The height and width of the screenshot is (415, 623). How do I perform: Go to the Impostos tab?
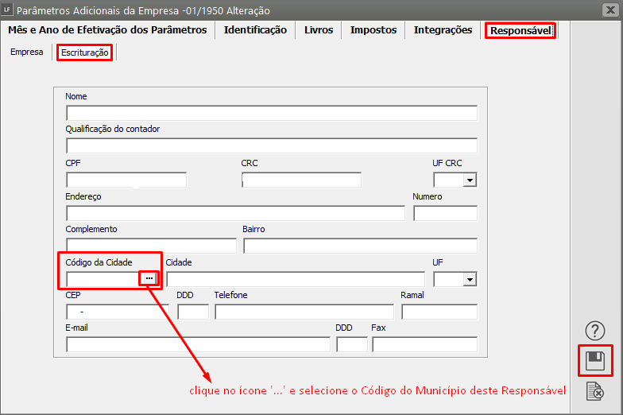click(373, 30)
